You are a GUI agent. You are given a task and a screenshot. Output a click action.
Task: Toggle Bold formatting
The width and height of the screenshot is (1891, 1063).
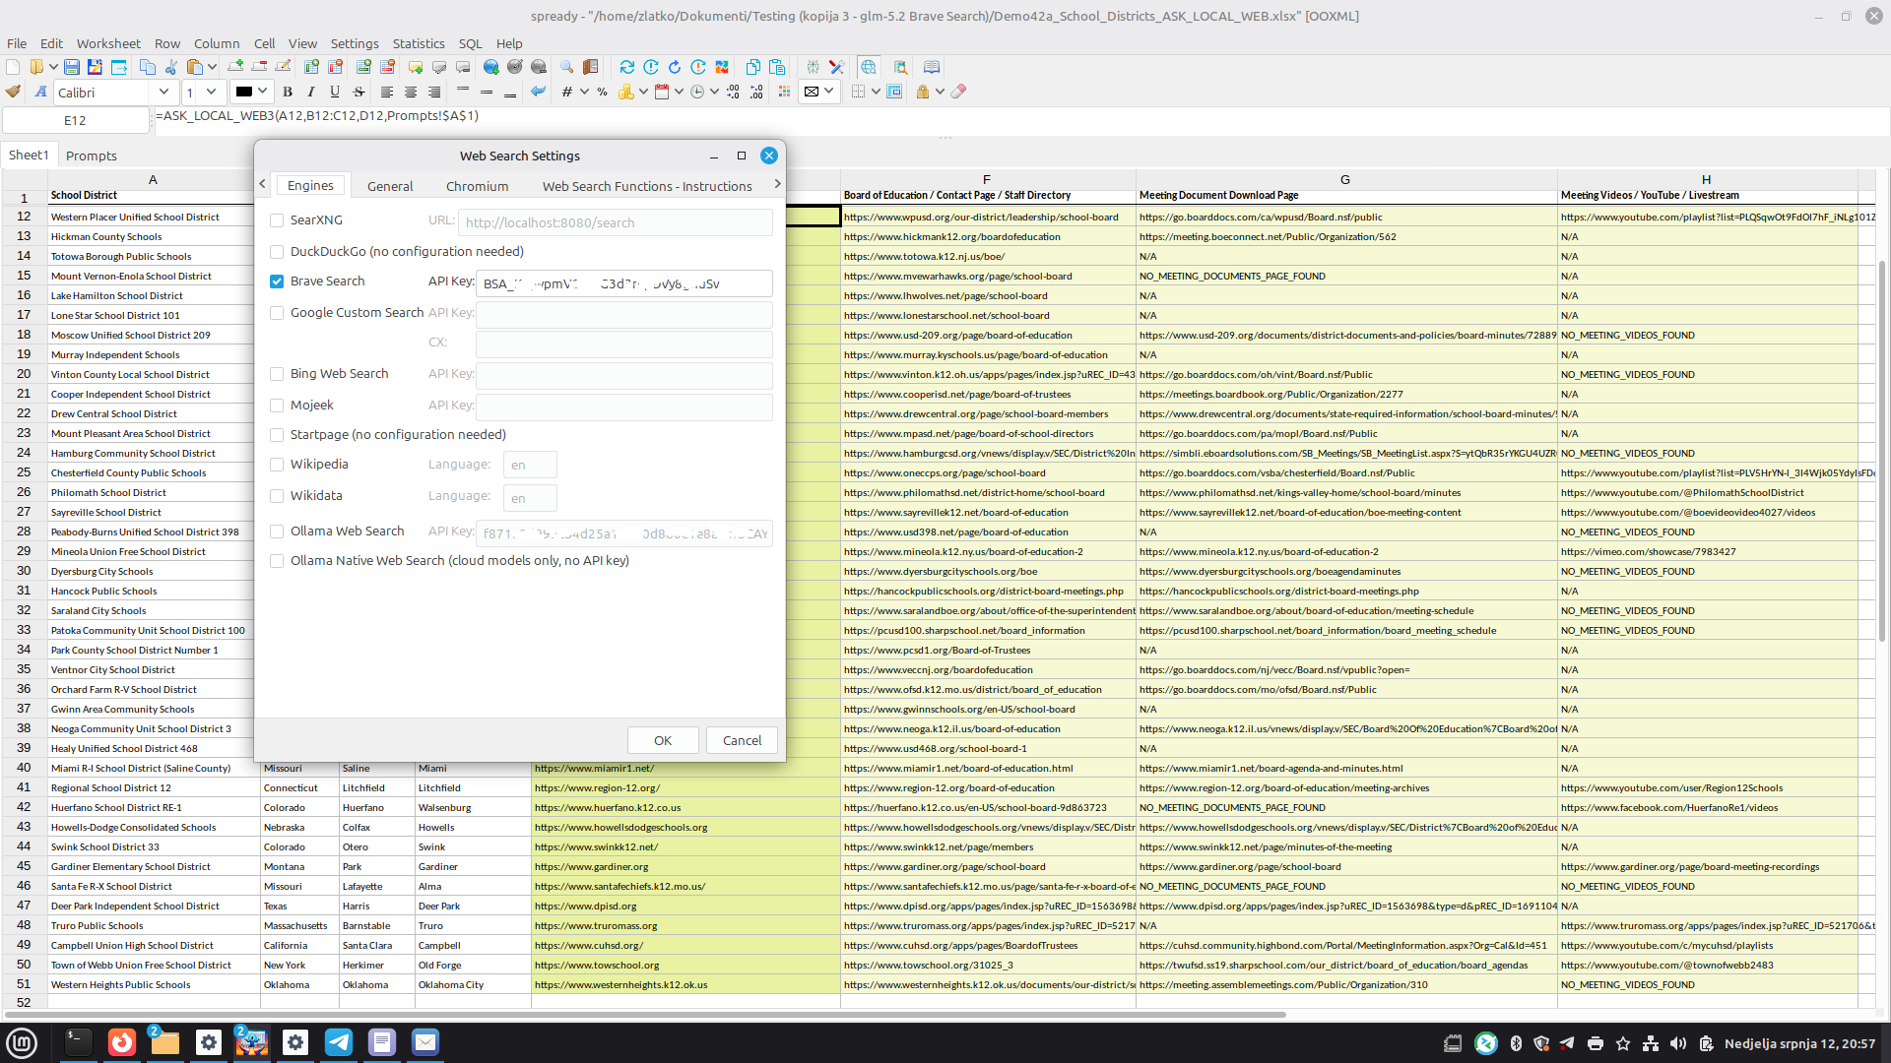(x=288, y=92)
